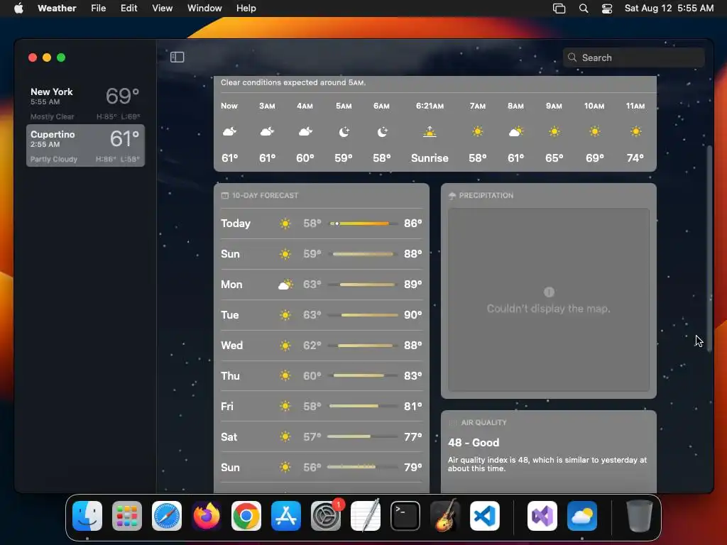Launch Safari from the Dock

pyautogui.click(x=167, y=516)
